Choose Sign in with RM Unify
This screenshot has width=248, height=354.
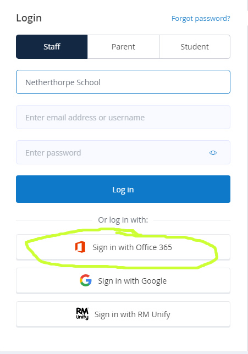(x=123, y=314)
